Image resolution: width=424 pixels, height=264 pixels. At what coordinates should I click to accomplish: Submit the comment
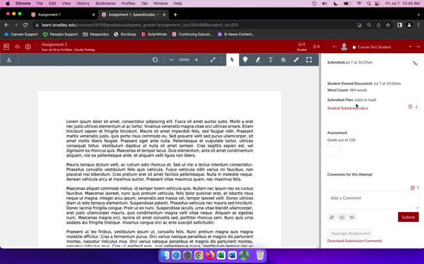pos(408,217)
